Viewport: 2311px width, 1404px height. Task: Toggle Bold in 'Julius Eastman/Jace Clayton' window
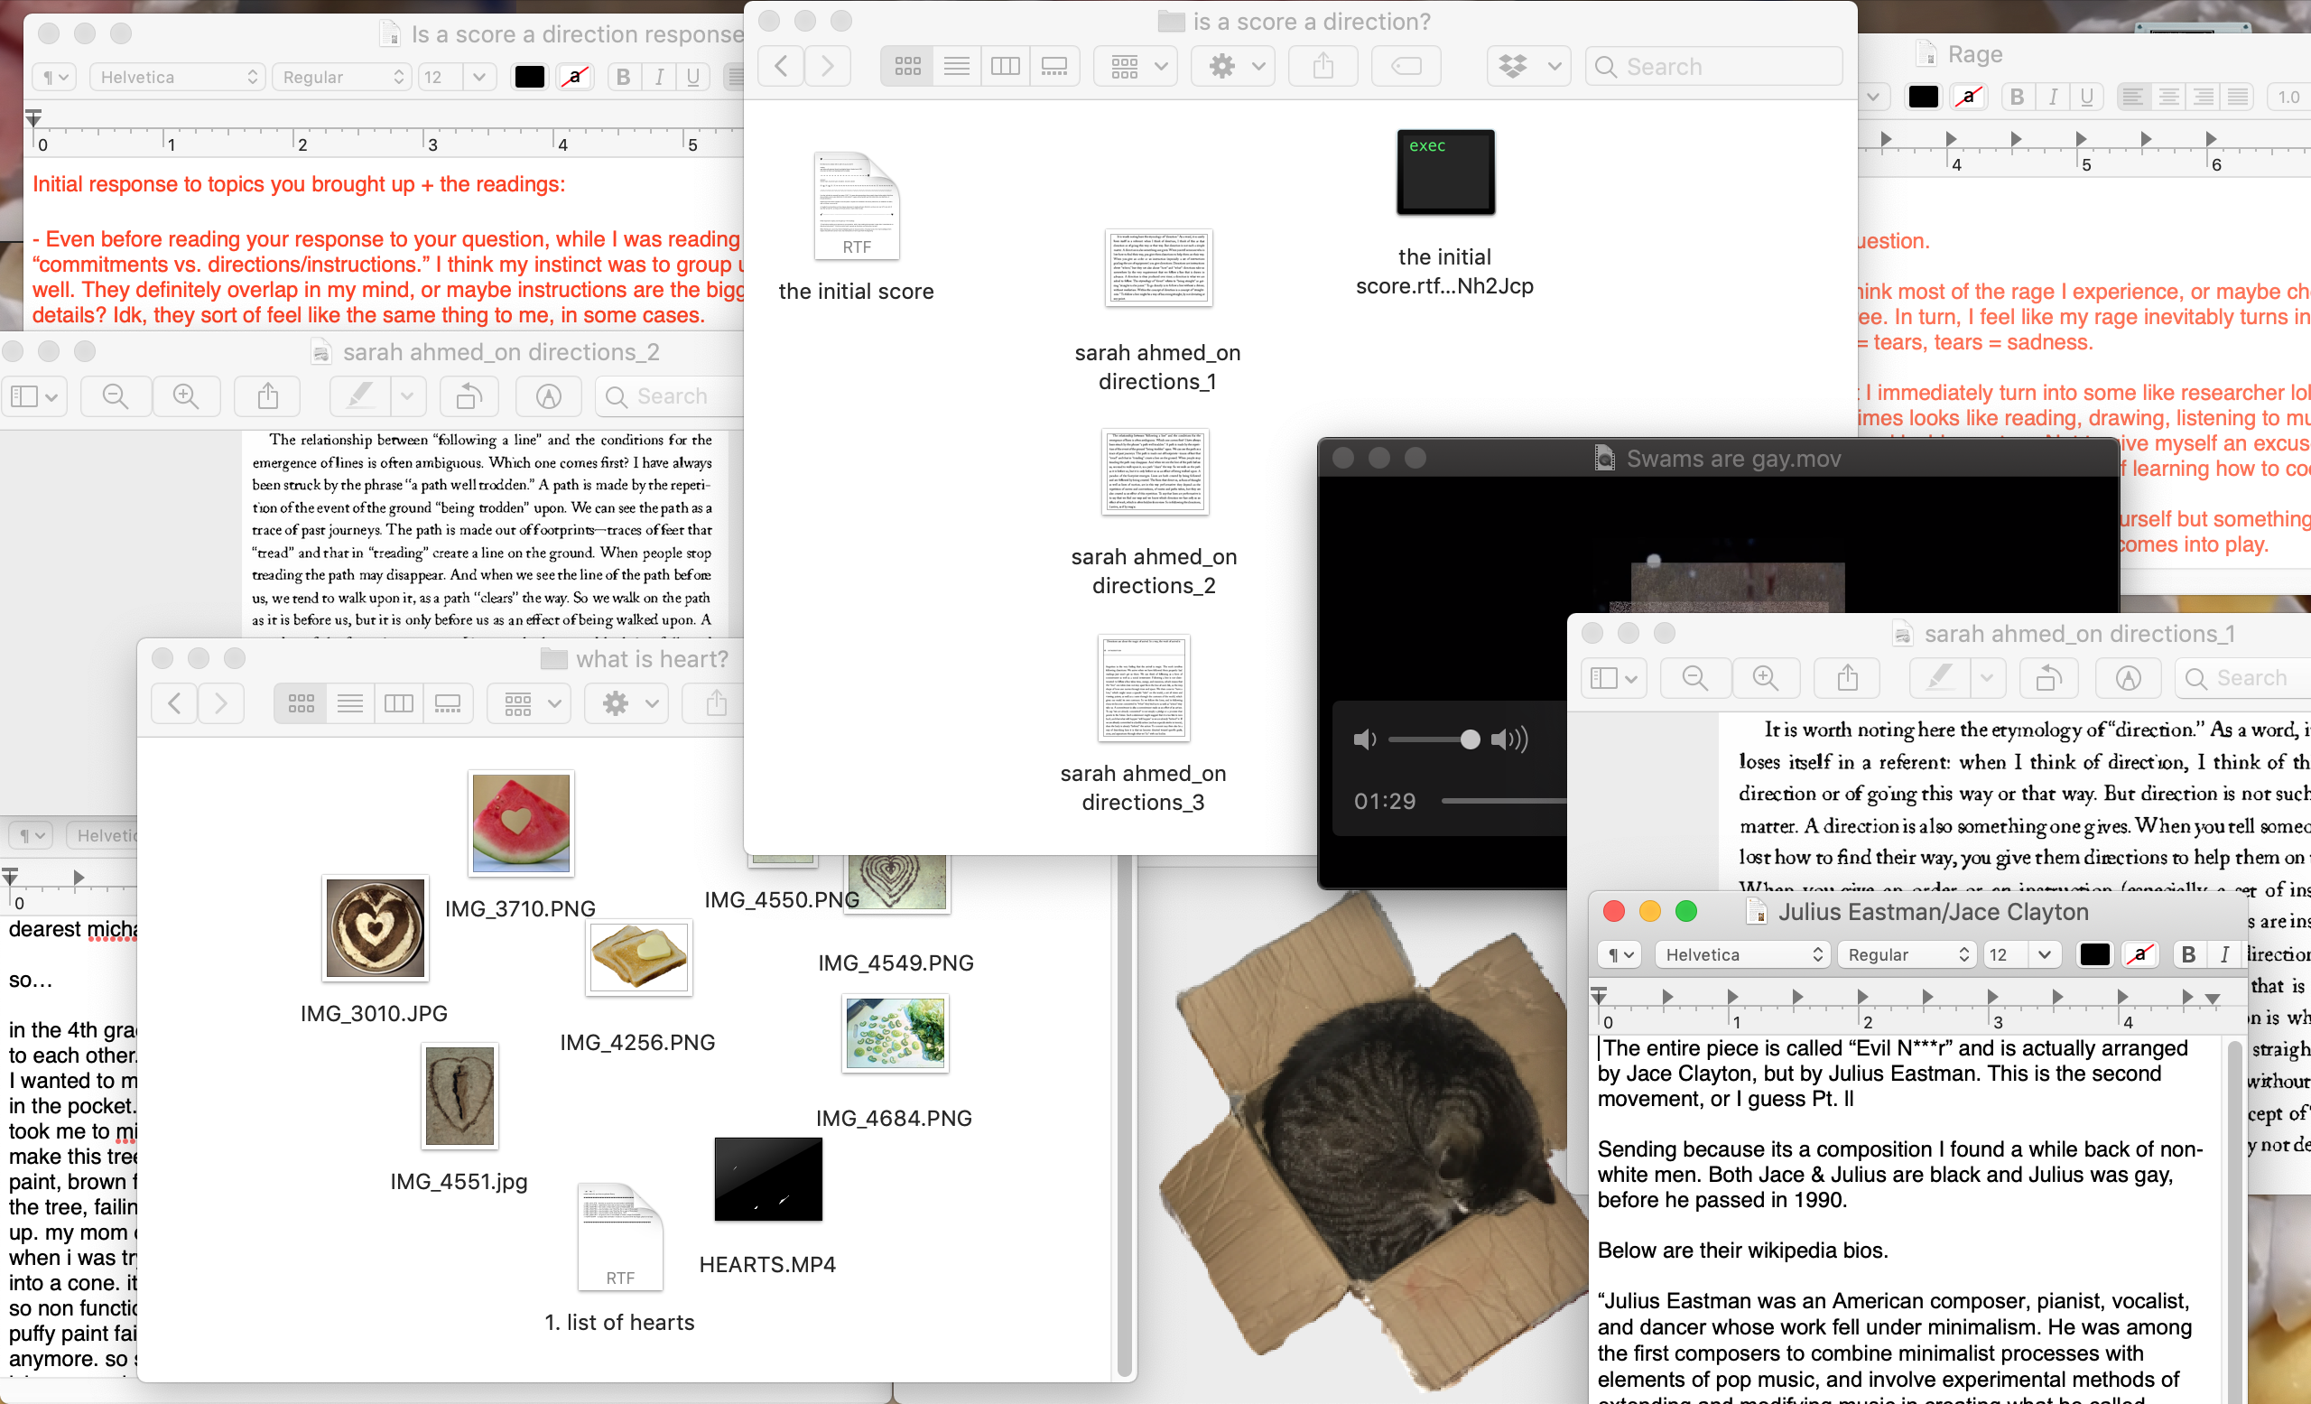[x=2188, y=954]
